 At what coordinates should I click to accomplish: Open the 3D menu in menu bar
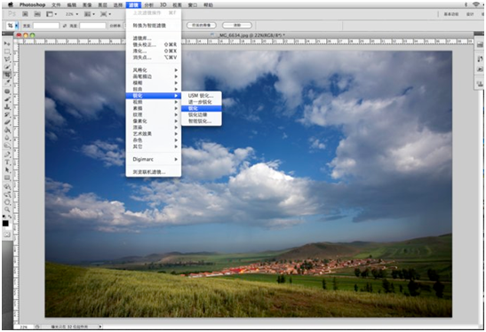[x=163, y=4]
